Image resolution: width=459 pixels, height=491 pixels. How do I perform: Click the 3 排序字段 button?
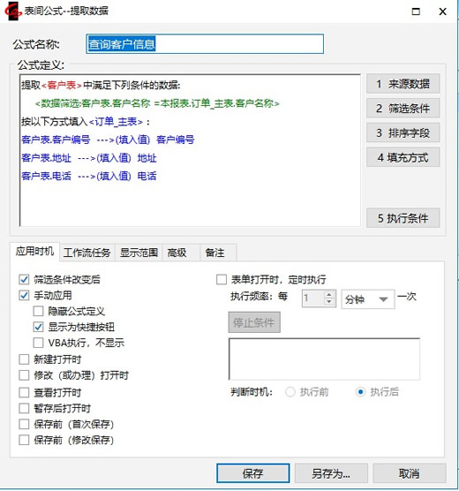pos(403,132)
